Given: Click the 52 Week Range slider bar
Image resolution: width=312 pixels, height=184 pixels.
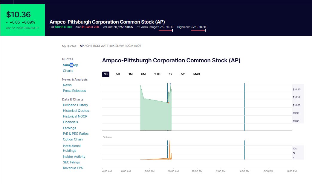Looking at the screenshot, I should (166, 30).
